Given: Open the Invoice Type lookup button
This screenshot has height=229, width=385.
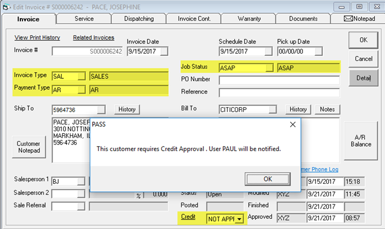Looking at the screenshot, I should click(81, 76).
